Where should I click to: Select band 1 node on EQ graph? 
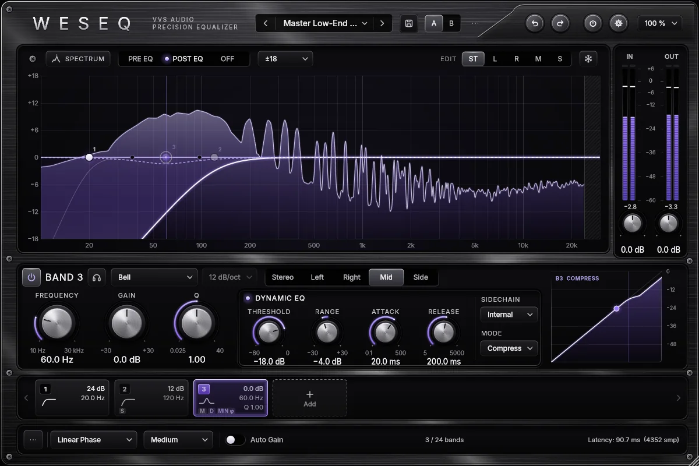click(x=89, y=157)
